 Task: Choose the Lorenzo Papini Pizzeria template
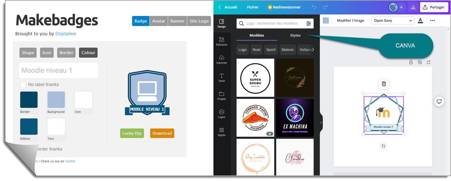255,118
